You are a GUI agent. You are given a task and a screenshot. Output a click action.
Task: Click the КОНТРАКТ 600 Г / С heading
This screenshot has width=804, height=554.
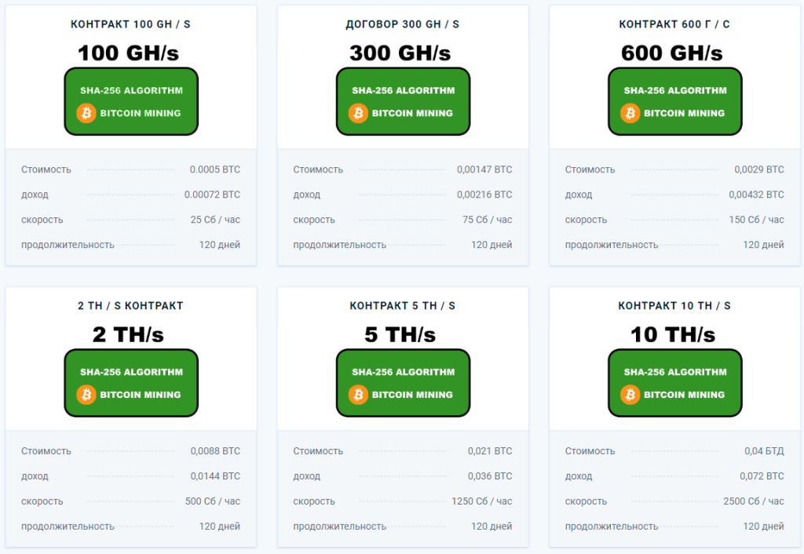click(674, 24)
